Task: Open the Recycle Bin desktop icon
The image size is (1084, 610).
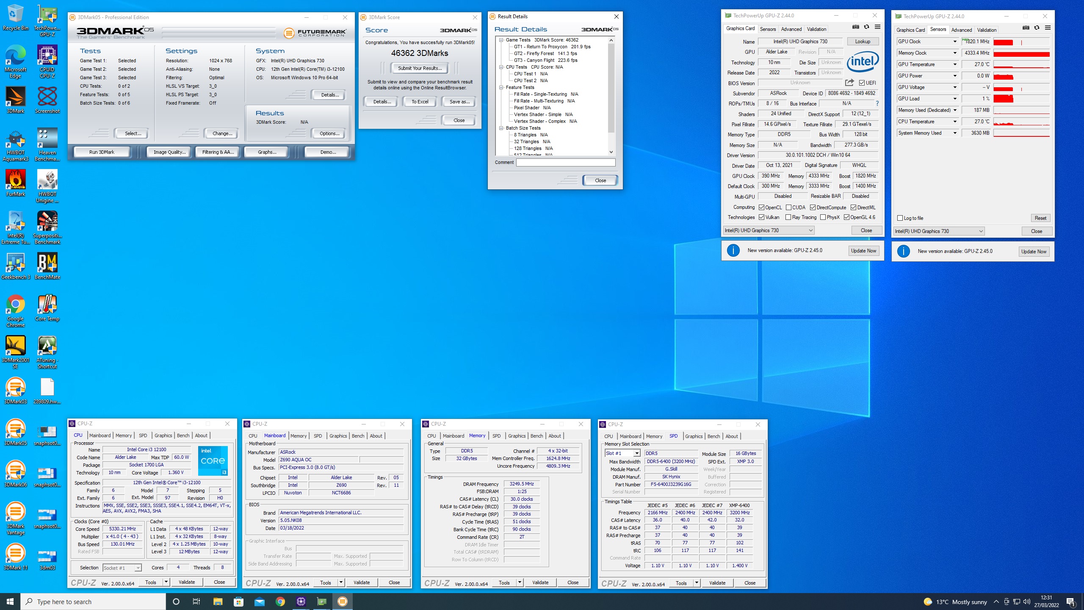Action: click(15, 18)
